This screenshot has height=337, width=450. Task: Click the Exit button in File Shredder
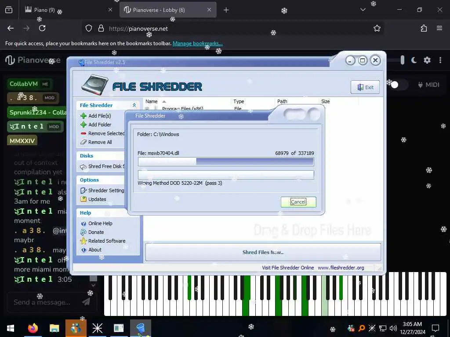365,87
